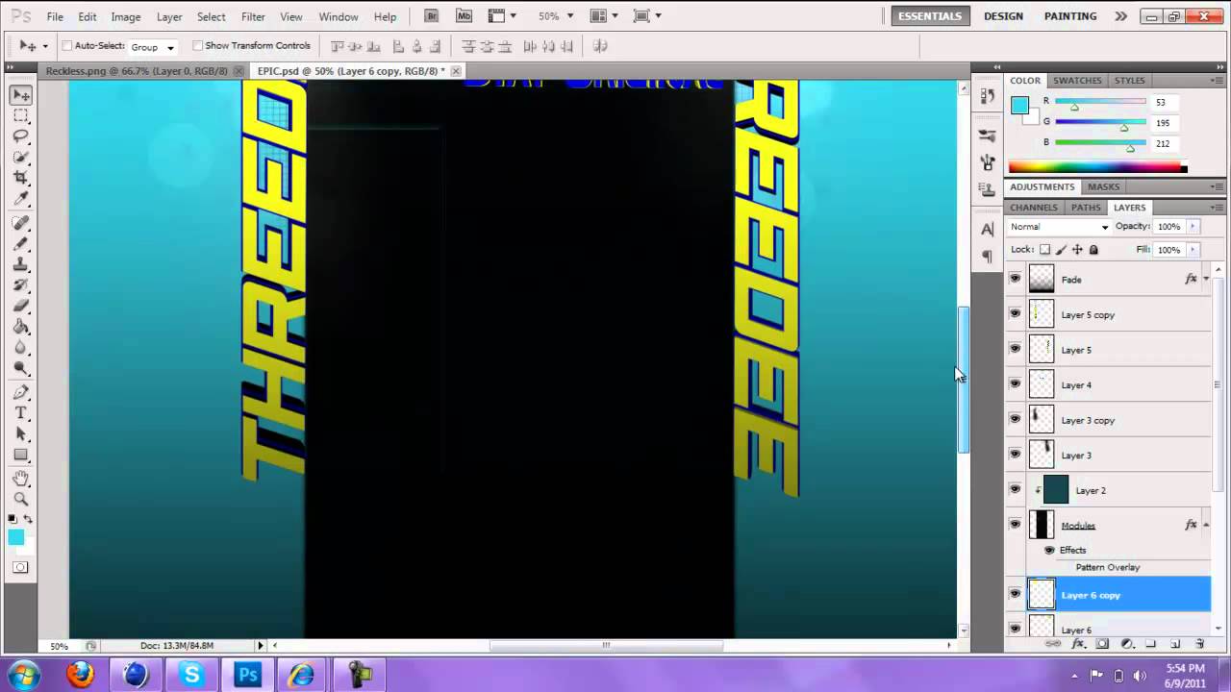Open the History panel icon in the dock
Image resolution: width=1231 pixels, height=692 pixels.
(x=988, y=97)
